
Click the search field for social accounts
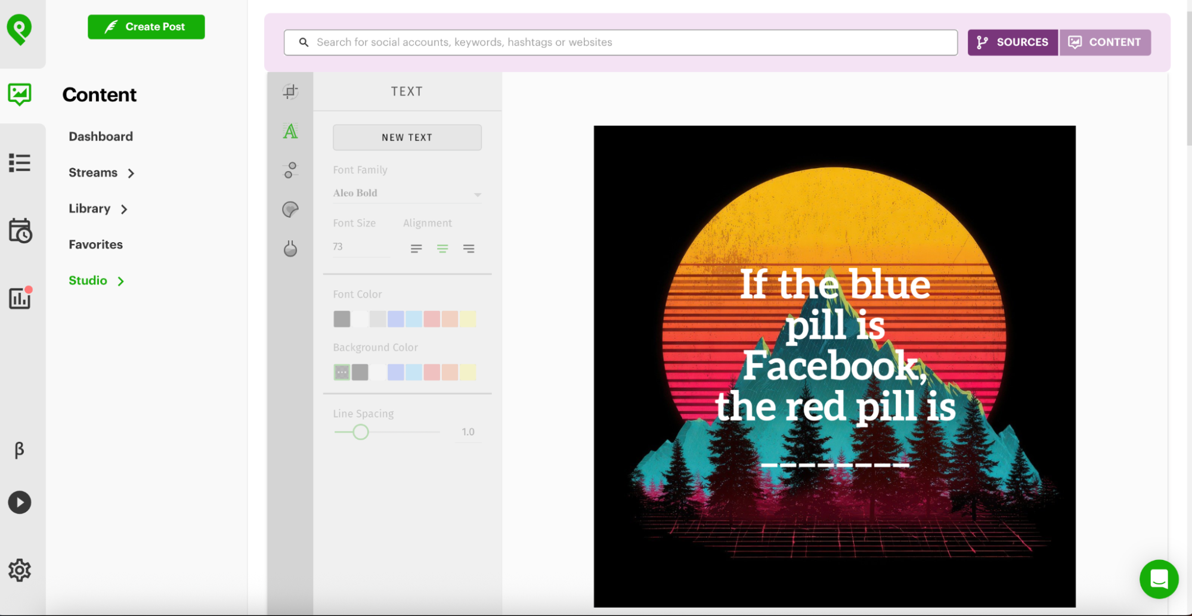pyautogui.click(x=620, y=42)
